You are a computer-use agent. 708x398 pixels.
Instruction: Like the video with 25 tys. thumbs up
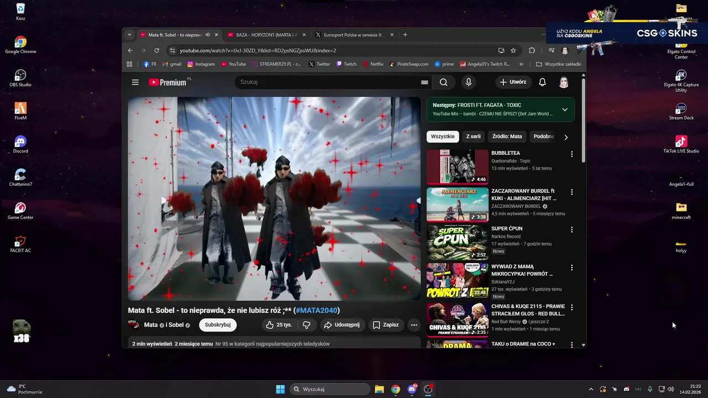(x=279, y=325)
